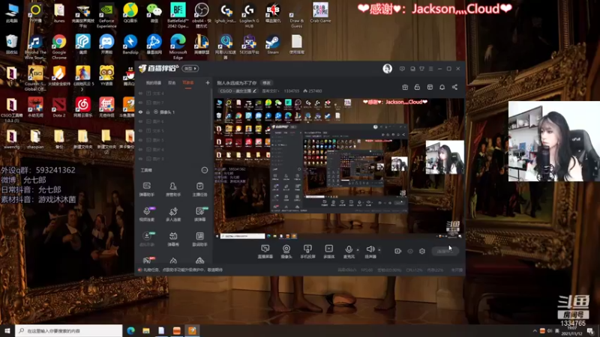Image resolution: width=600 pixels, height=337 pixels.
Task: Open the display-mode dropdown near room ID
Action: point(271,91)
